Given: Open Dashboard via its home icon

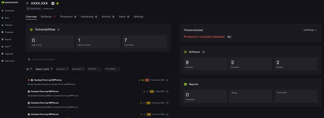Looking at the screenshot, I should tap(3, 10).
